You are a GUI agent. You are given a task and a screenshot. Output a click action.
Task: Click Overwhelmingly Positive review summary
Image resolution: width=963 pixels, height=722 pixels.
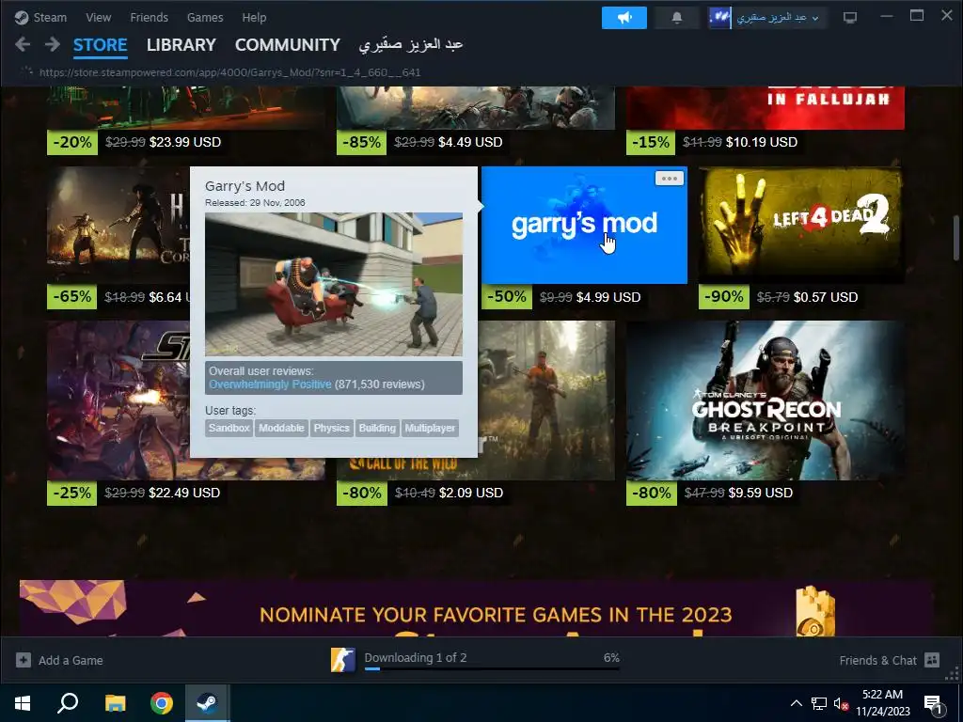(x=270, y=385)
